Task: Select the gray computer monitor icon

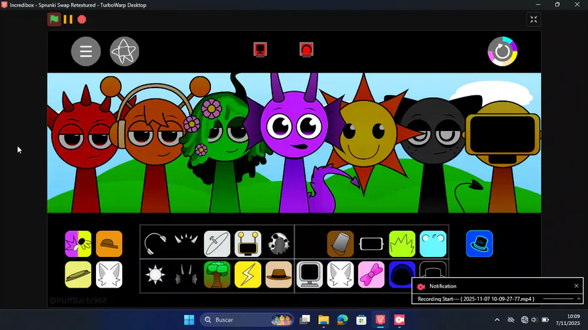Action: (310, 275)
